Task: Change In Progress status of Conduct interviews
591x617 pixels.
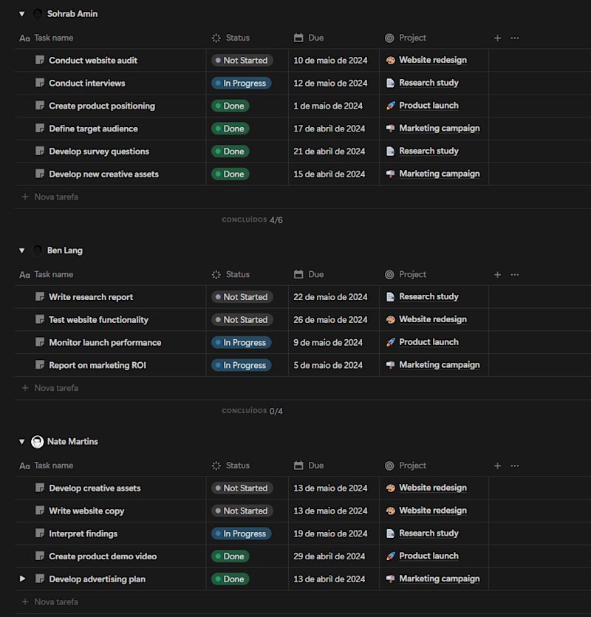Action: tap(241, 83)
